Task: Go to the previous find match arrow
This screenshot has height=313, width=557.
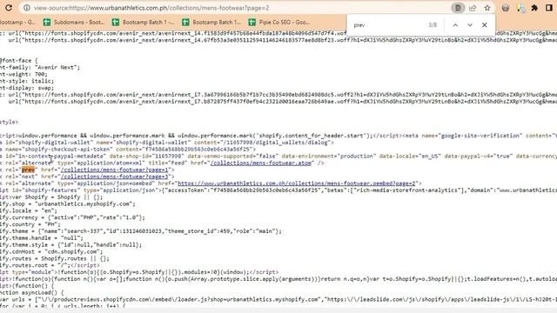Action: click(455, 25)
